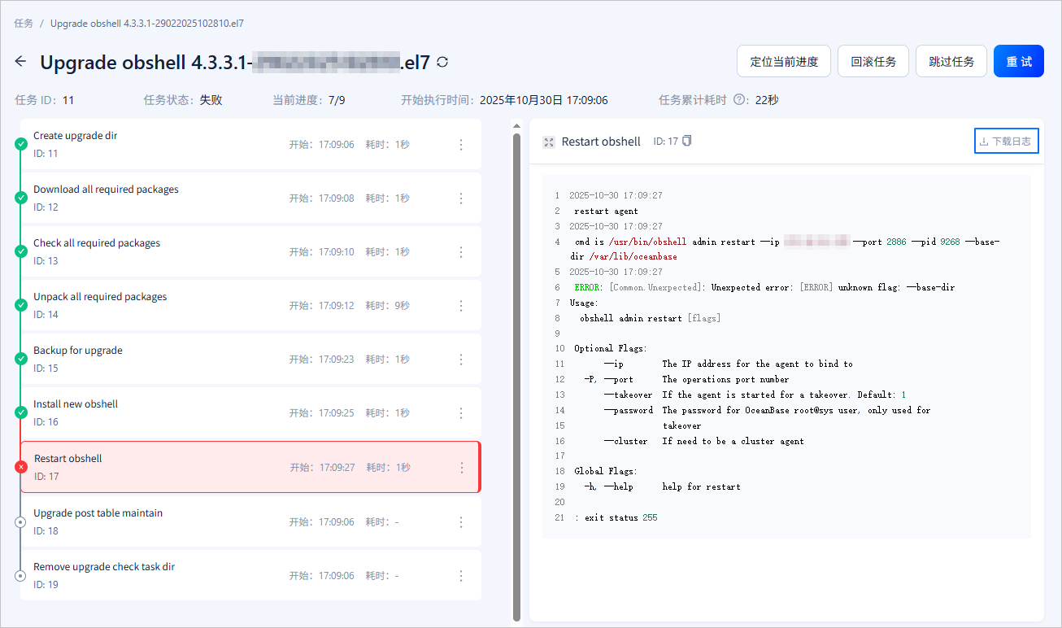Select the Install new obshell step

(x=163, y=412)
